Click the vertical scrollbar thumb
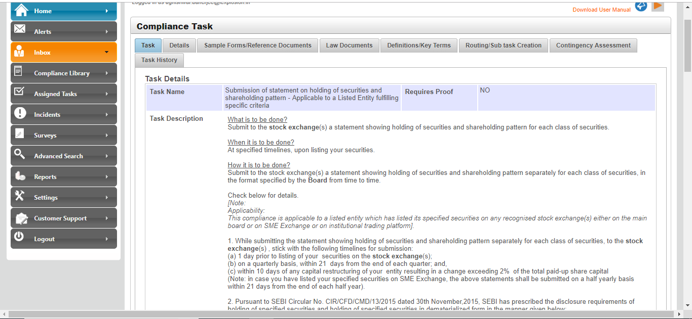 click(x=687, y=45)
